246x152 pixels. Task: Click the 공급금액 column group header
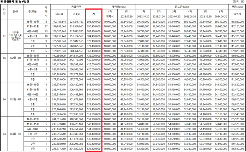(76, 7)
